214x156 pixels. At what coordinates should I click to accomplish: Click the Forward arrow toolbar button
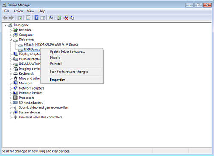click(x=11, y=17)
